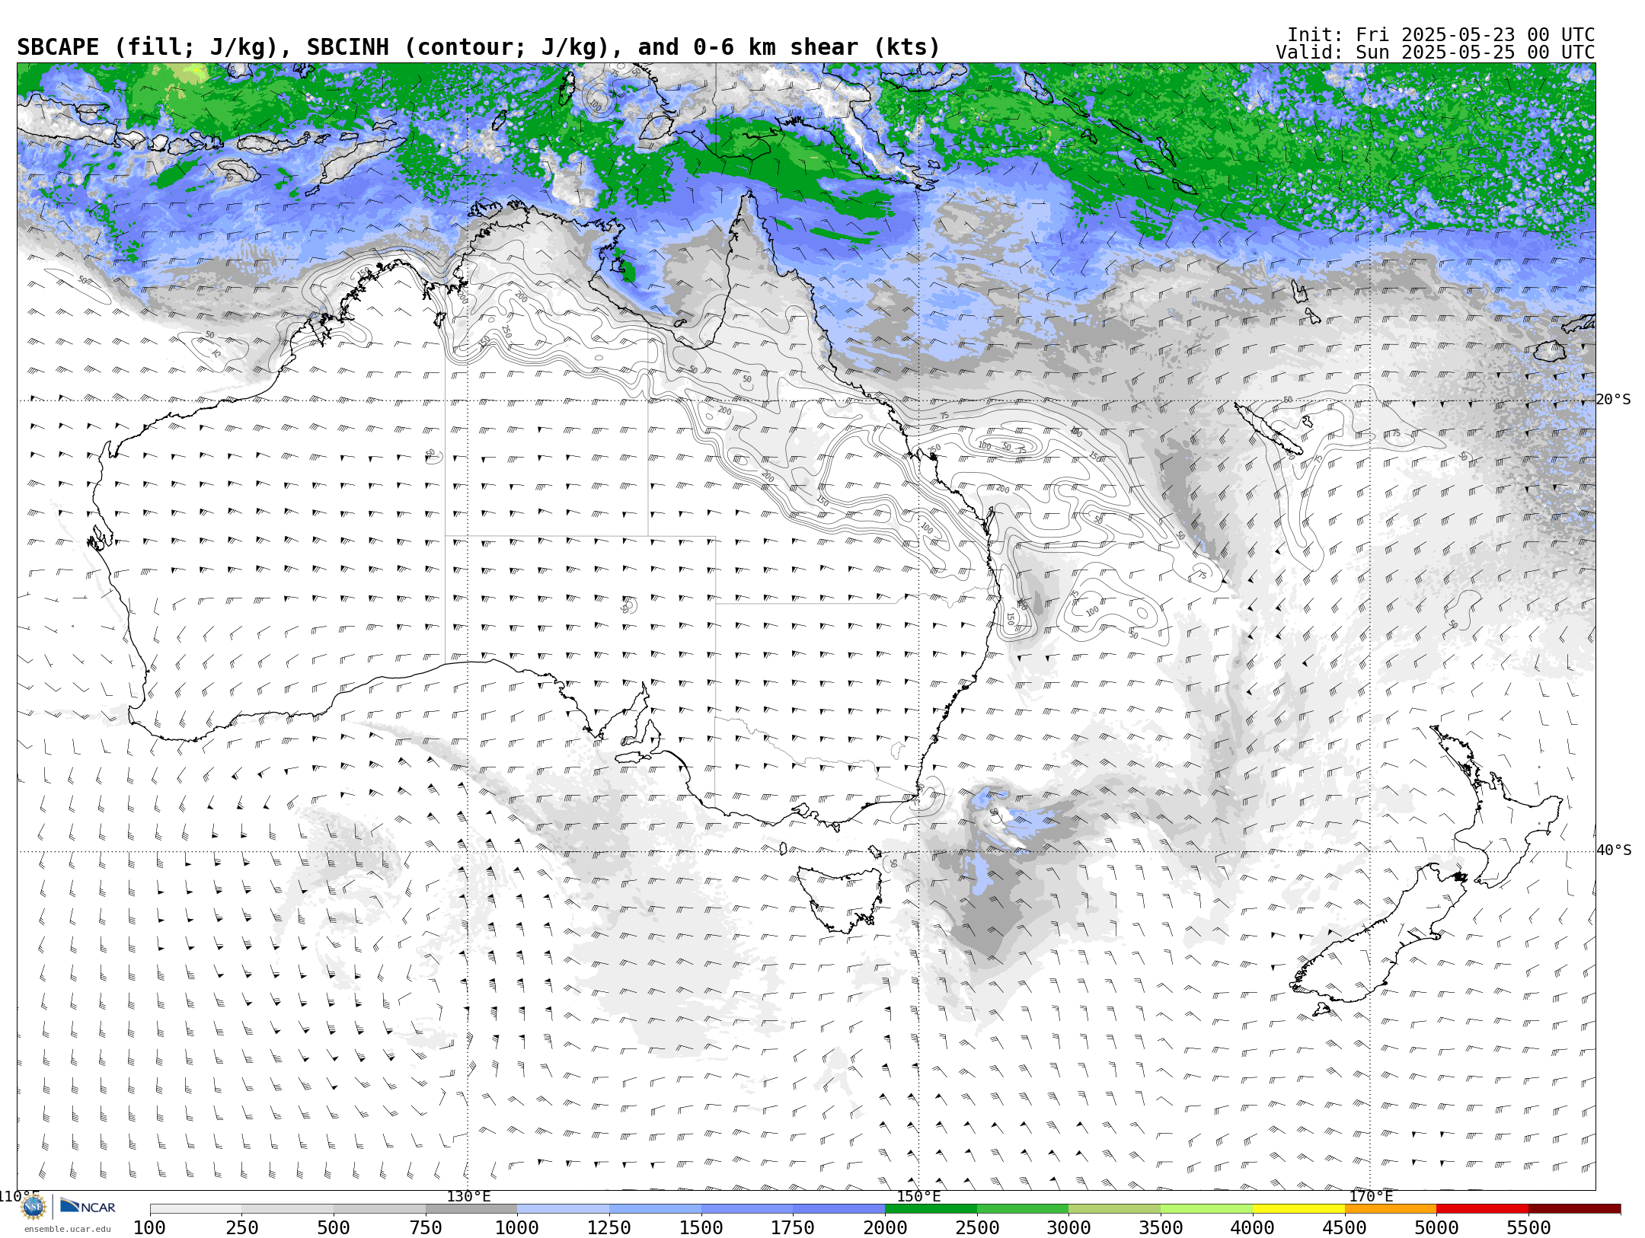The height and width of the screenshot is (1238, 1645).
Task: Click the 1750 color bar label
Action: point(793,1228)
